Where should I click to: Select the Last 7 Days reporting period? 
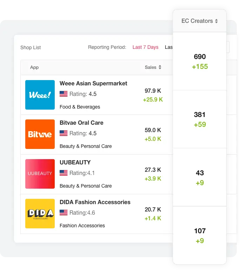point(145,47)
